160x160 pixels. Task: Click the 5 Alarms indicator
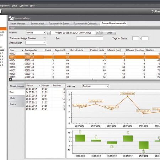156,11
